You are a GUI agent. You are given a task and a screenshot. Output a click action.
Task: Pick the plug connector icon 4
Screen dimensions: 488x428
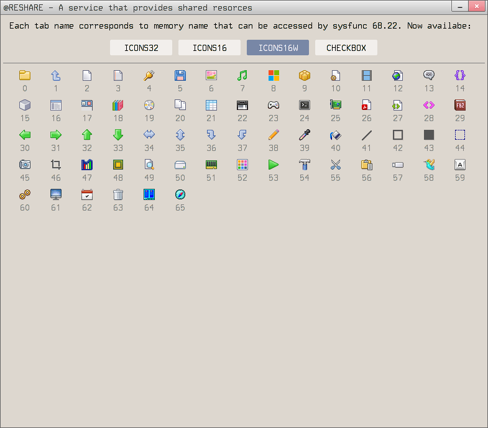point(149,75)
